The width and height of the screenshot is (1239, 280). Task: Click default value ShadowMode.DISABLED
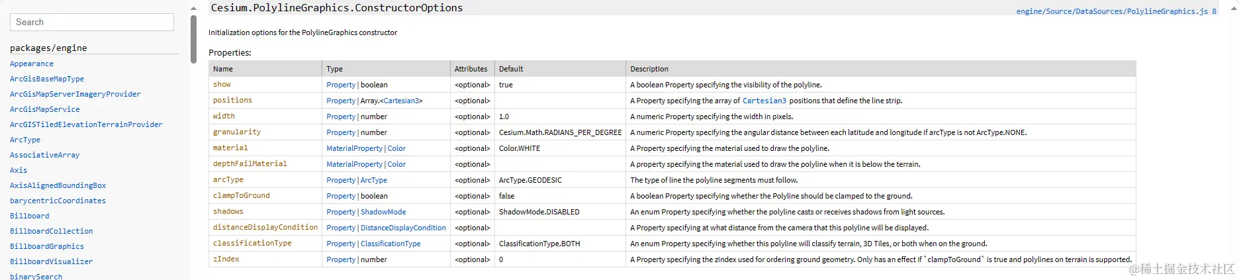point(539,212)
